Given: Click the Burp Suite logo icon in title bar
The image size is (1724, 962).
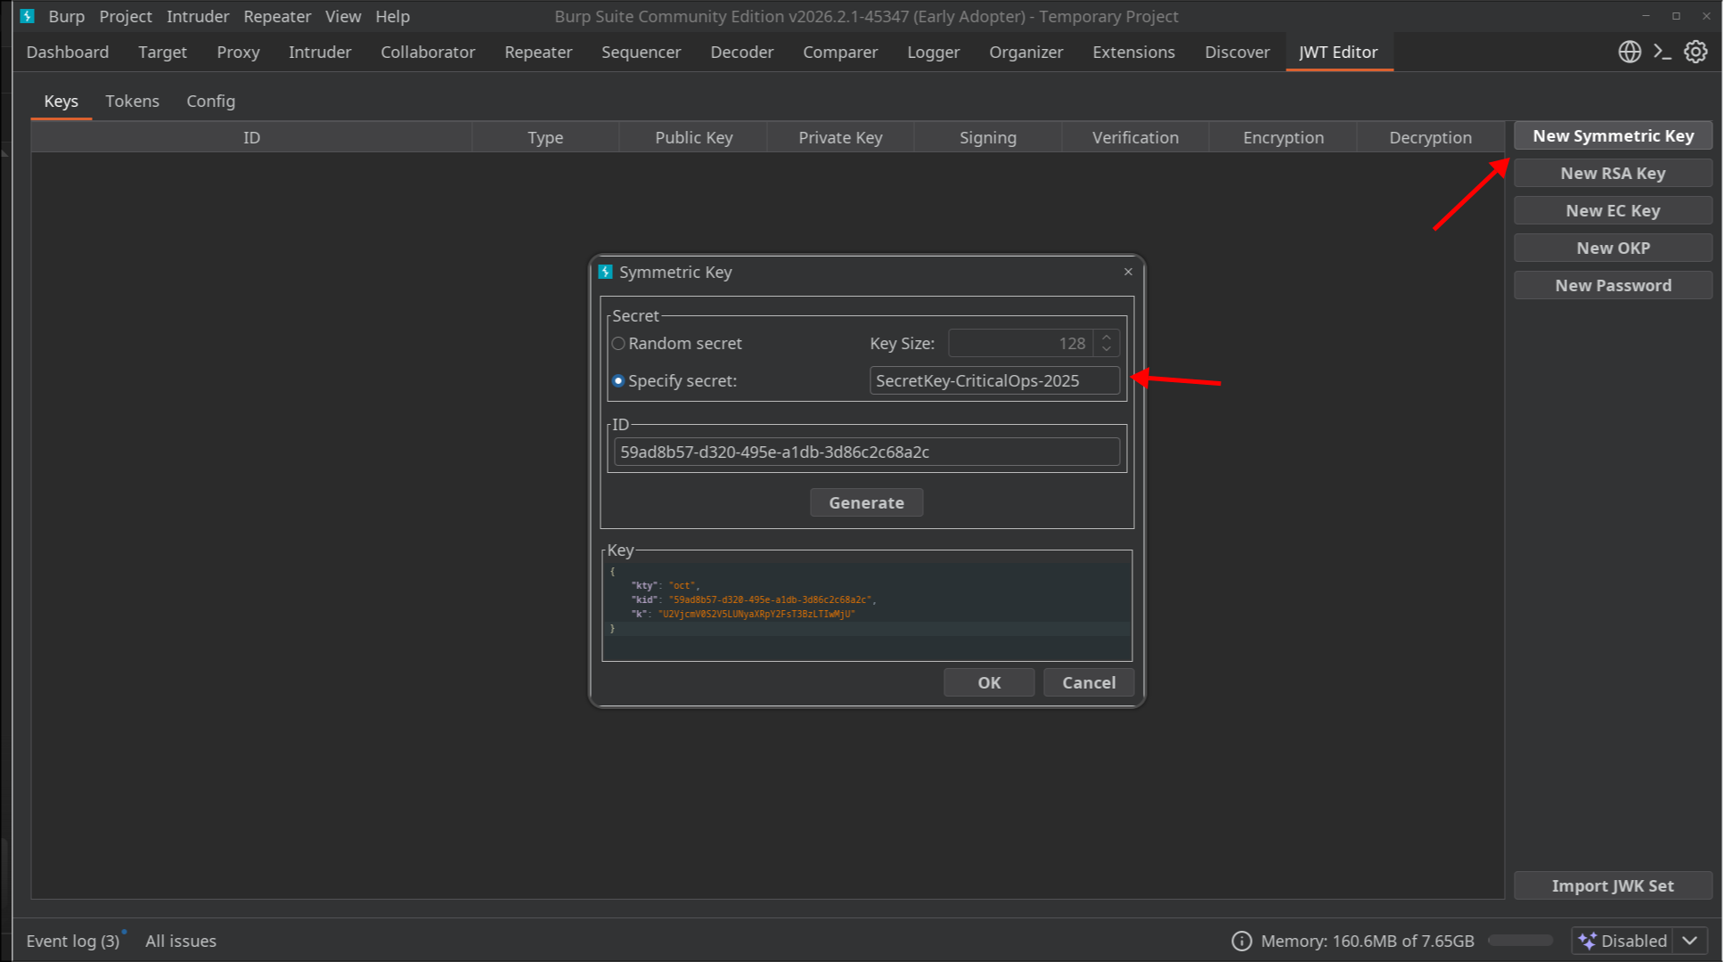Looking at the screenshot, I should [x=28, y=16].
